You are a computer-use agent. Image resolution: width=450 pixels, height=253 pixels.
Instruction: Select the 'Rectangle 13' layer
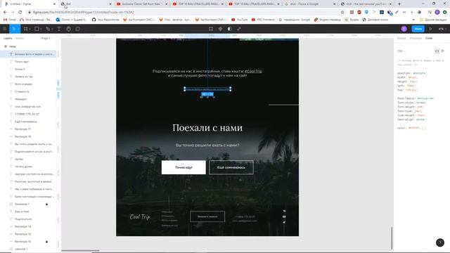tap(28, 234)
